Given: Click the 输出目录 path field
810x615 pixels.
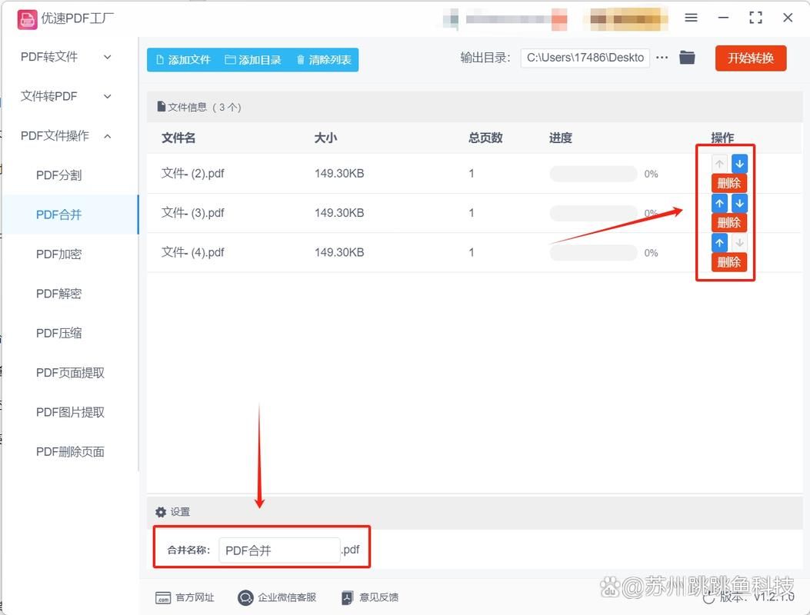Looking at the screenshot, I should pyautogui.click(x=585, y=58).
